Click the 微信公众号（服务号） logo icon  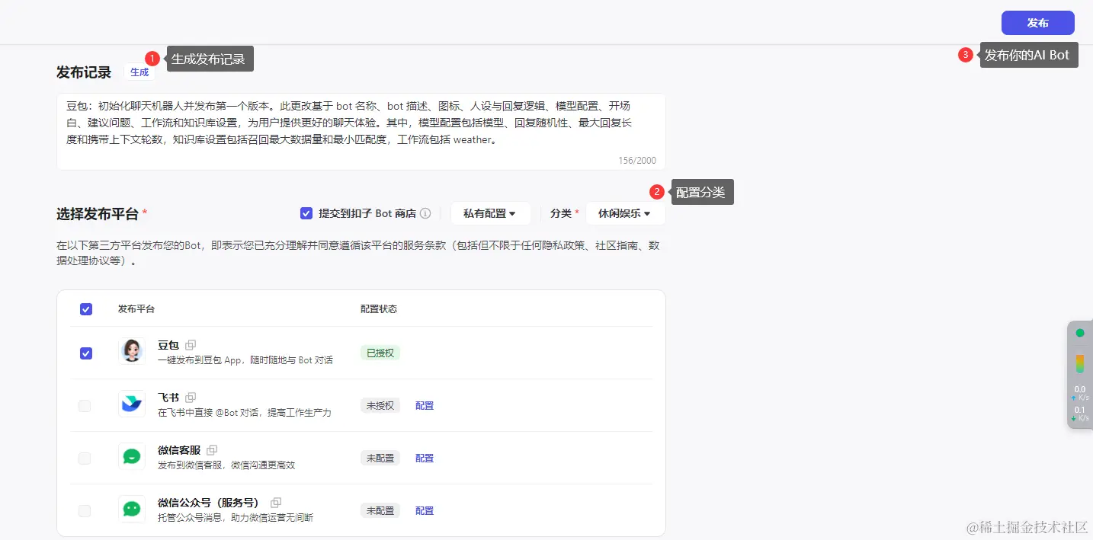[x=132, y=509]
